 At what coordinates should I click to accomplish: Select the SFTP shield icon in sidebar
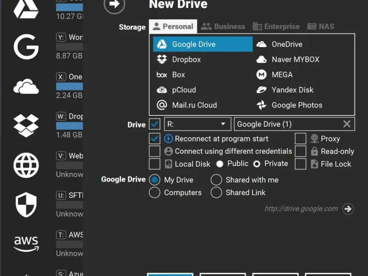pos(26,205)
